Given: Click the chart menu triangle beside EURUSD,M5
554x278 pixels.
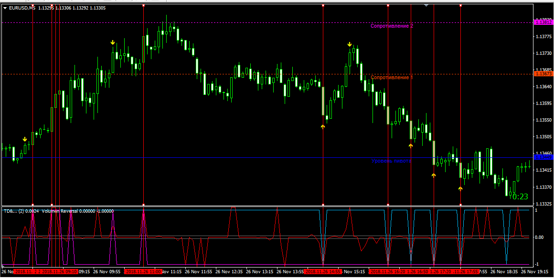Looking at the screenshot, I should 5,8.
